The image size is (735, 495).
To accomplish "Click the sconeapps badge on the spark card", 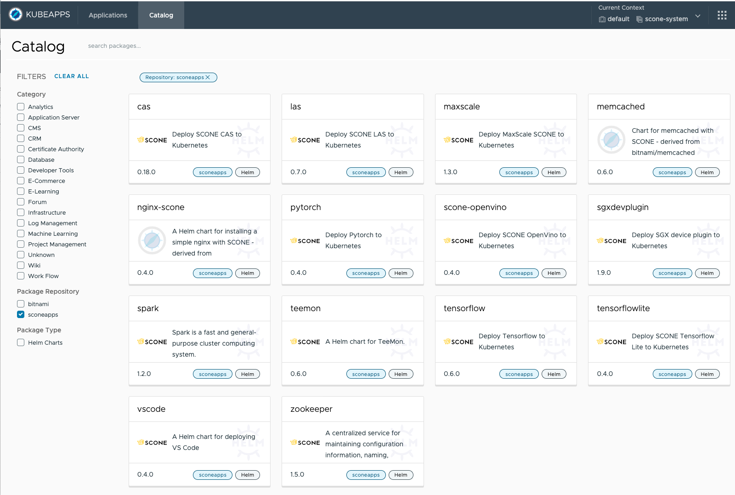I will click(x=212, y=374).
